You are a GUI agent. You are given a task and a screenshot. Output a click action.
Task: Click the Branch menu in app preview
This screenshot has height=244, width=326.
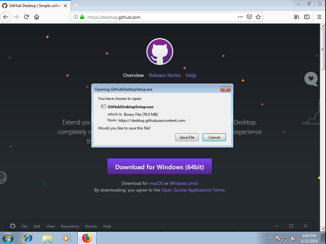(x=91, y=226)
